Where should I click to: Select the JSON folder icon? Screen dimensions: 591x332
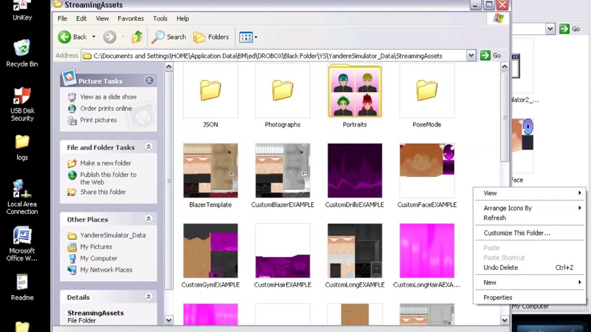click(211, 91)
